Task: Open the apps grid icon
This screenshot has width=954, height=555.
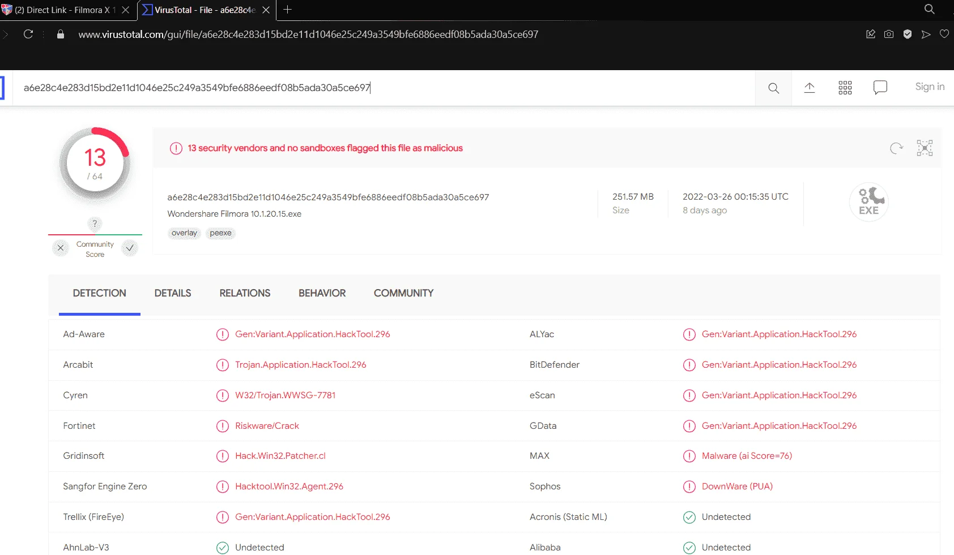Action: [x=845, y=88]
